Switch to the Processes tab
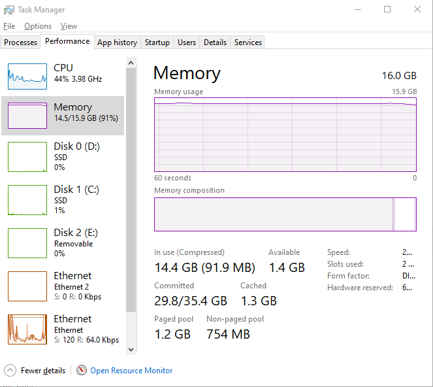Screen dimensions: 433x387 21,42
